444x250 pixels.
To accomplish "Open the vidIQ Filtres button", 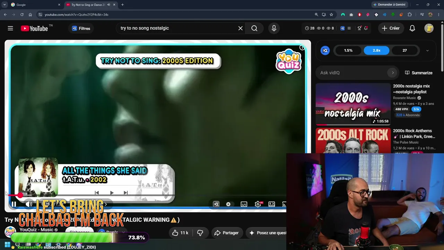I will (x=81, y=28).
